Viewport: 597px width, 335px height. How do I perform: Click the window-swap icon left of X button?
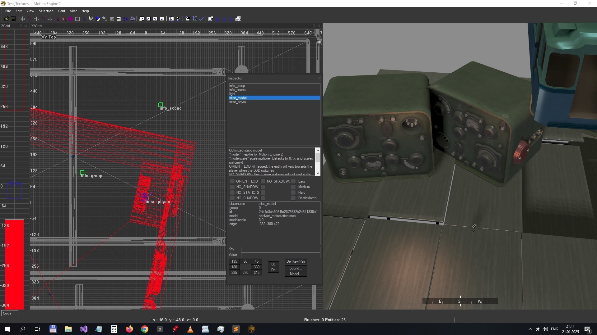(x=142, y=19)
